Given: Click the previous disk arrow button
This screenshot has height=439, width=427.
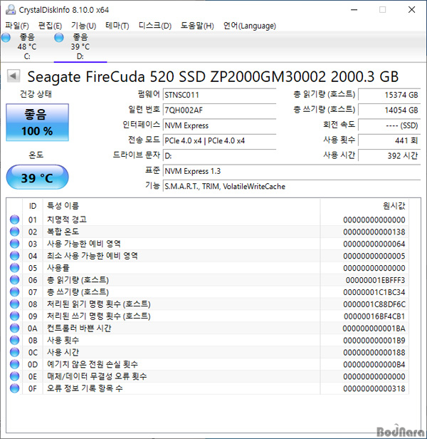Looking at the screenshot, I should [13, 76].
